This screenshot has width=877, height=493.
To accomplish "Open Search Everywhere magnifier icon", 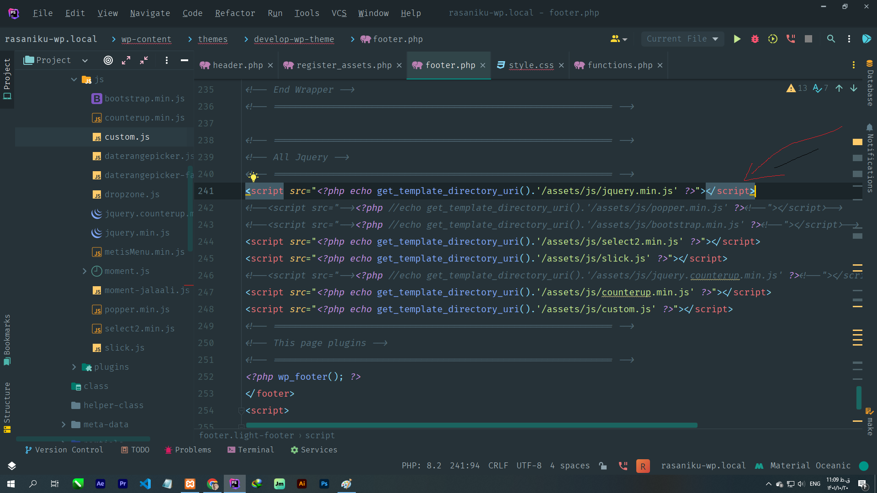I will coord(831,39).
